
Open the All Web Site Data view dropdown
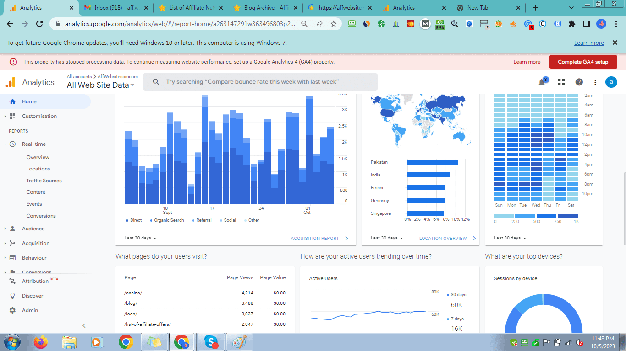100,85
